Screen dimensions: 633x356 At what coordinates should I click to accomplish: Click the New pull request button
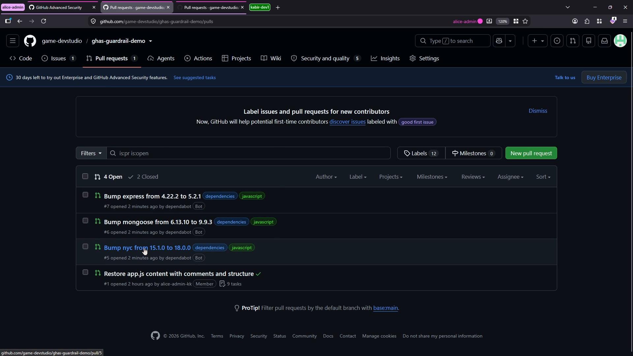(x=531, y=153)
